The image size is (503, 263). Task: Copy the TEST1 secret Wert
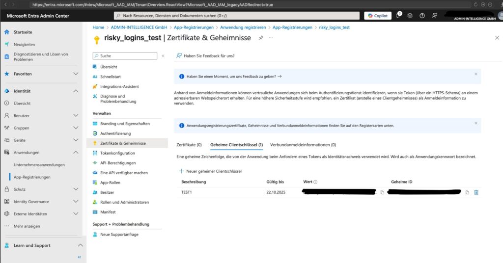382,192
